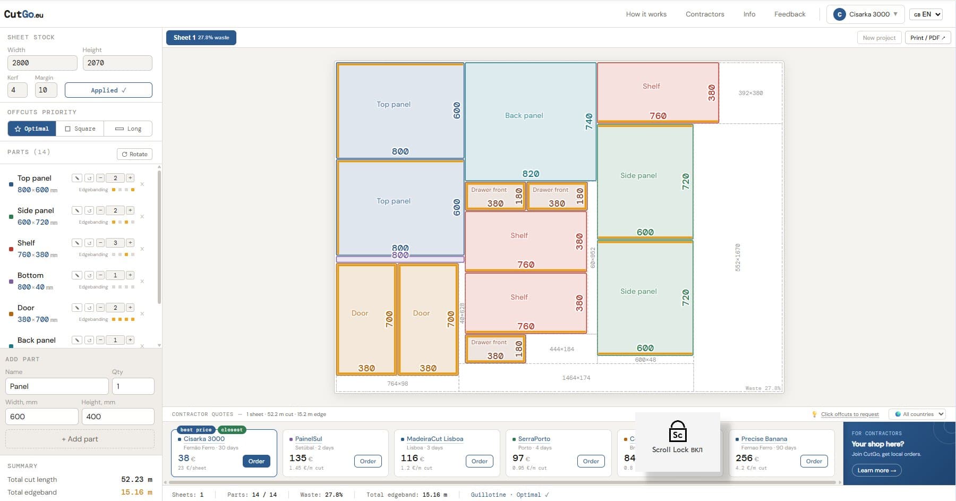
Task: Rotate the Door part icon
Action: tap(89, 308)
